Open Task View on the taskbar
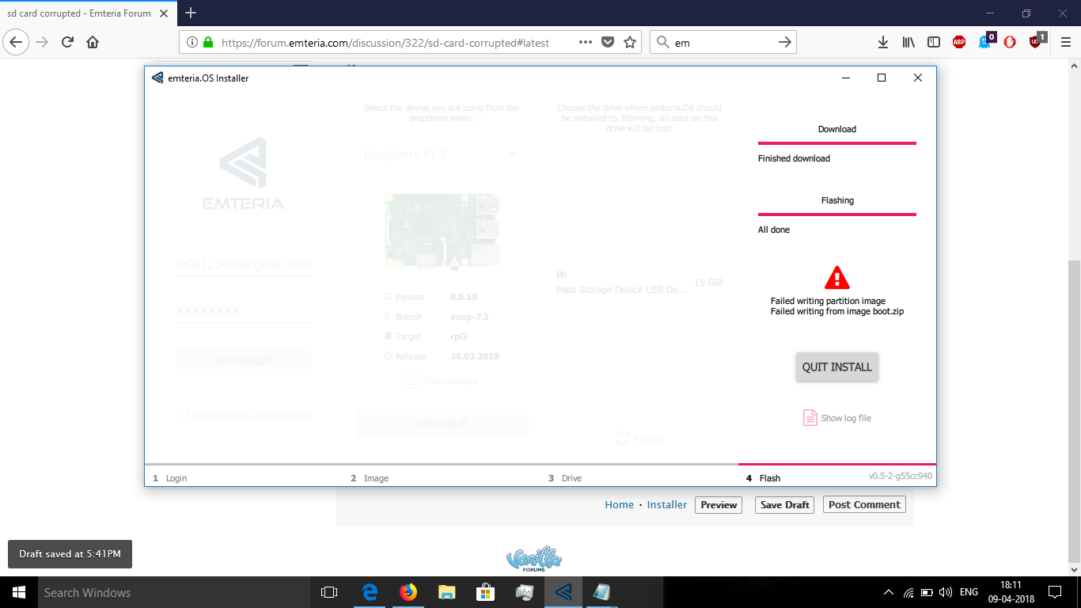The width and height of the screenshot is (1081, 608). (x=328, y=592)
